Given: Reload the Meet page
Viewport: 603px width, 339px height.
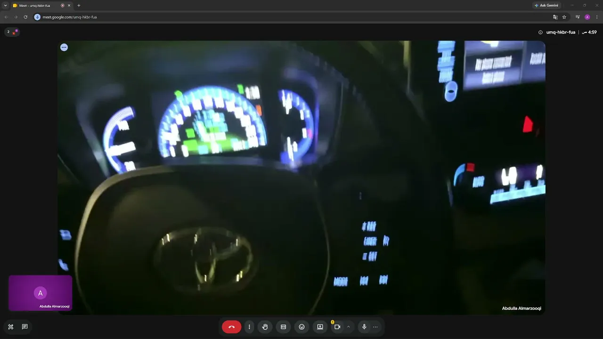Looking at the screenshot, I should pos(25,17).
